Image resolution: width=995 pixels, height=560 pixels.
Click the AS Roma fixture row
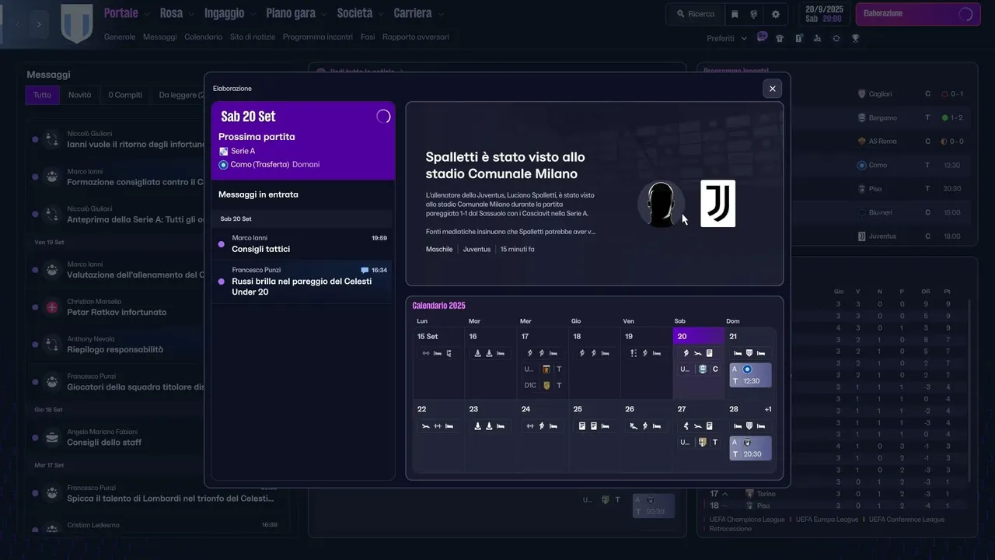coord(911,142)
